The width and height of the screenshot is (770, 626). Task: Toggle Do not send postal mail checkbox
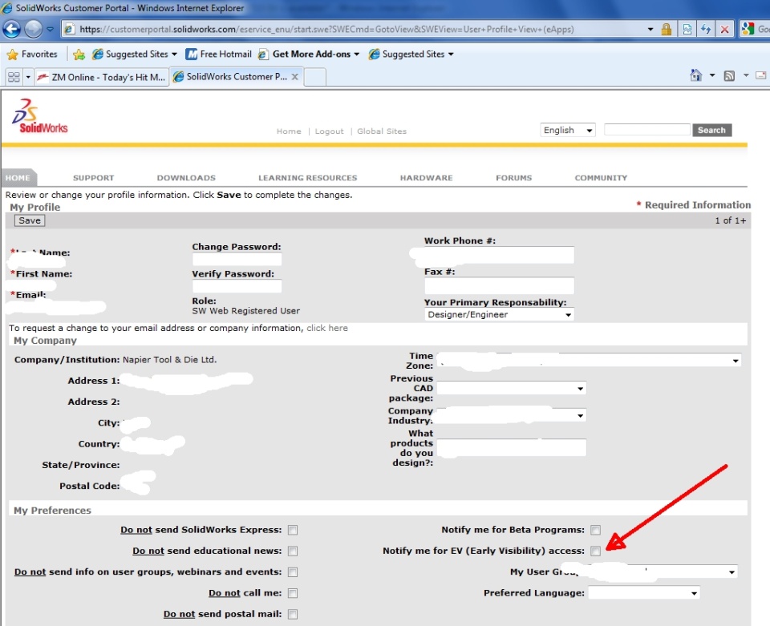(293, 615)
